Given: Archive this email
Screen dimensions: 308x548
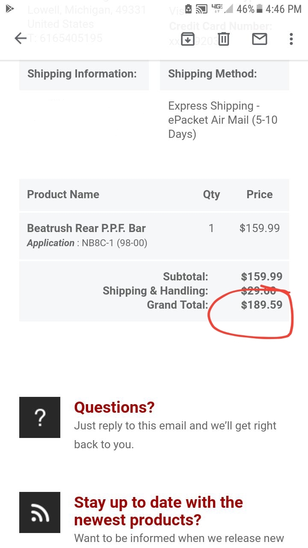Looking at the screenshot, I should [187, 39].
